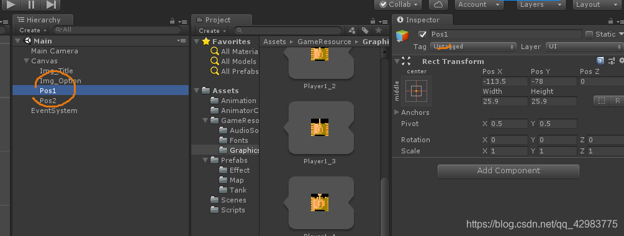Open the Hierarchy panel options menu
Screen dimensions: 624x236
(183, 22)
